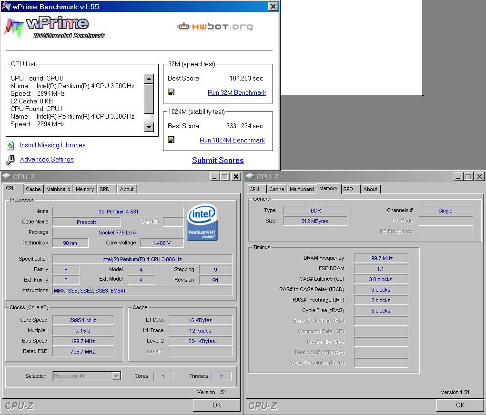Click the Technology value '90 nm'
Screen dimensions: 486x415
pos(71,243)
